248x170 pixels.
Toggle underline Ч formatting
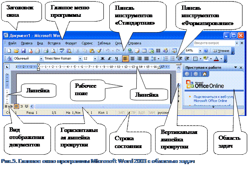point(117,59)
